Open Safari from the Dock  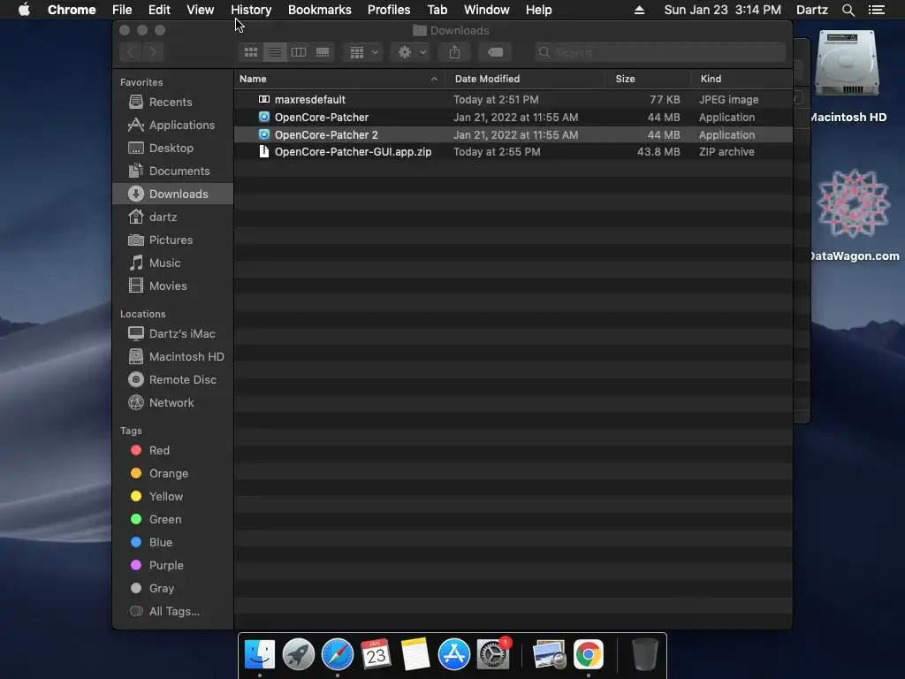click(x=337, y=655)
